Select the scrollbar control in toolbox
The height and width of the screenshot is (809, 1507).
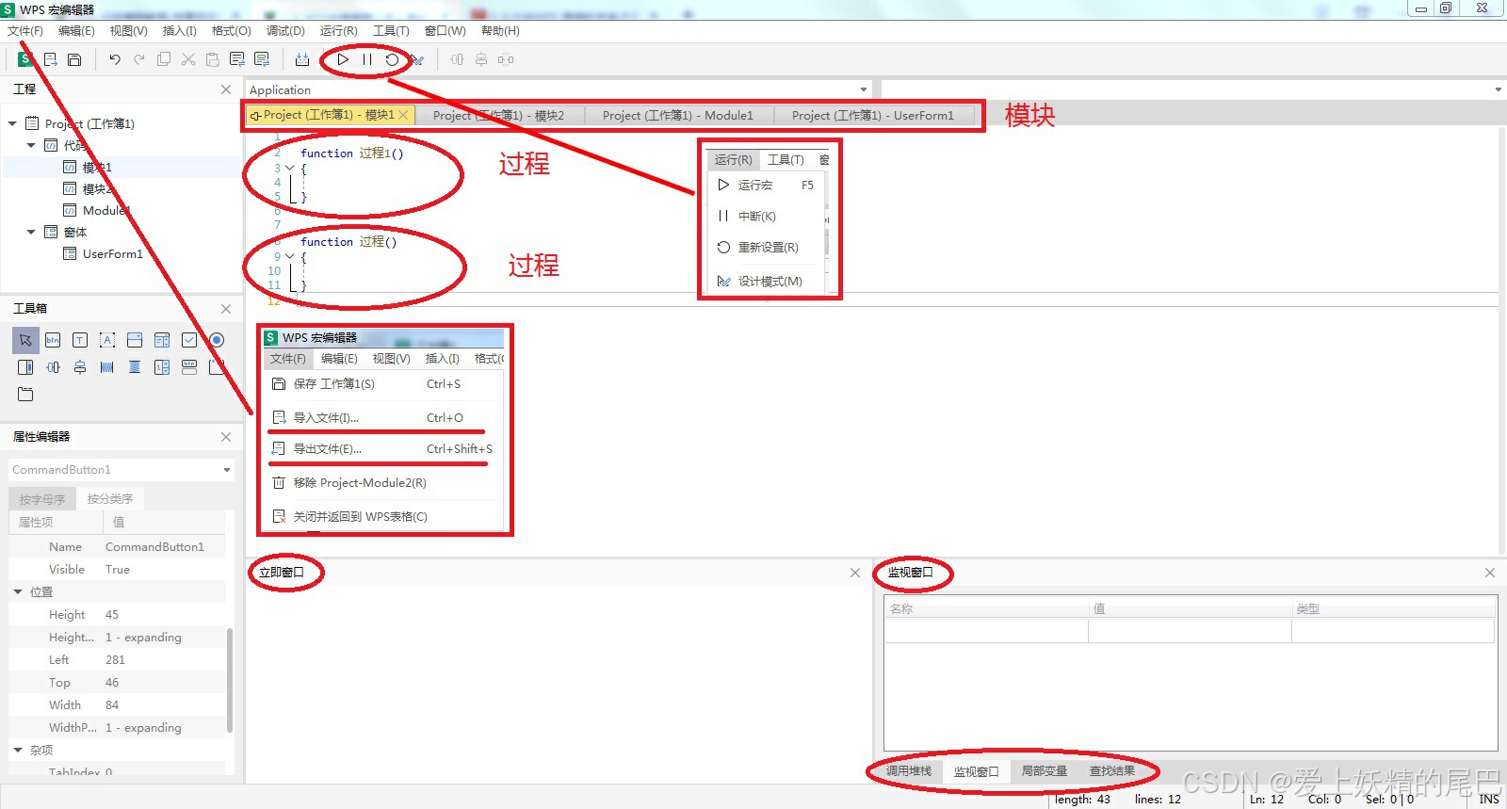(x=25, y=367)
